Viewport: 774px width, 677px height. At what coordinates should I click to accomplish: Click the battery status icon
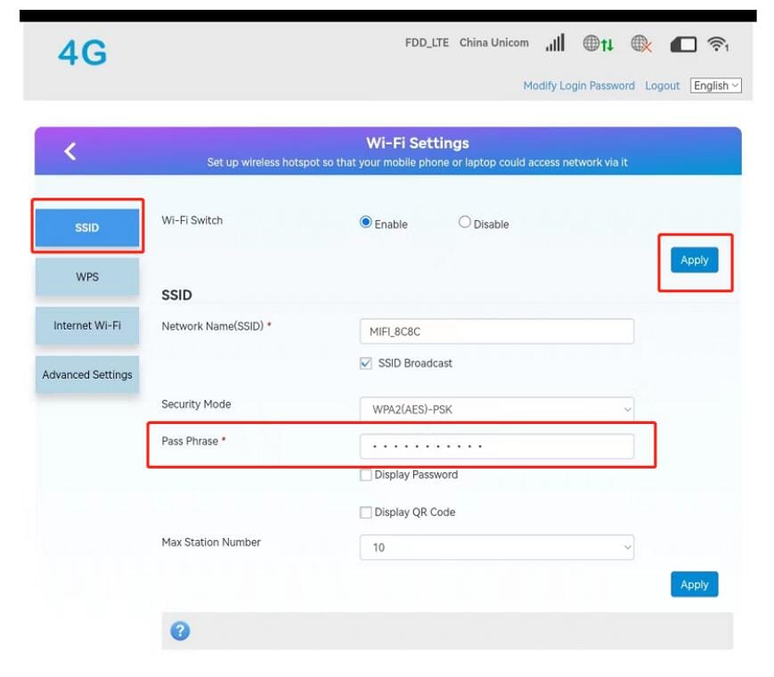tap(683, 44)
